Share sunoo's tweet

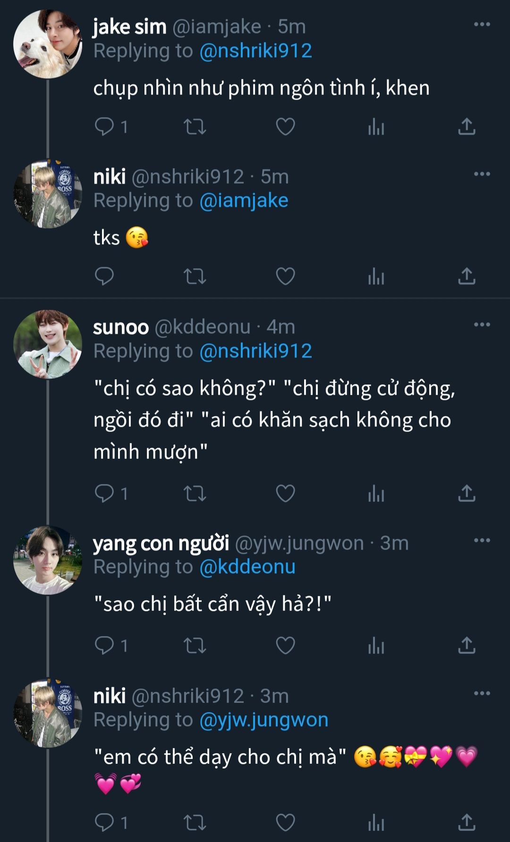pyautogui.click(x=467, y=493)
